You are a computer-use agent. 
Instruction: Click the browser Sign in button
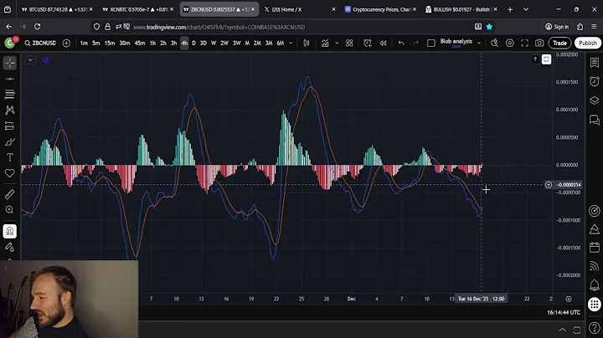tap(557, 27)
